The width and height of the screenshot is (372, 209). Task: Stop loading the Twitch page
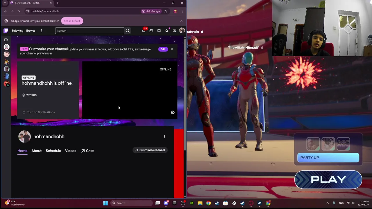click(x=19, y=11)
